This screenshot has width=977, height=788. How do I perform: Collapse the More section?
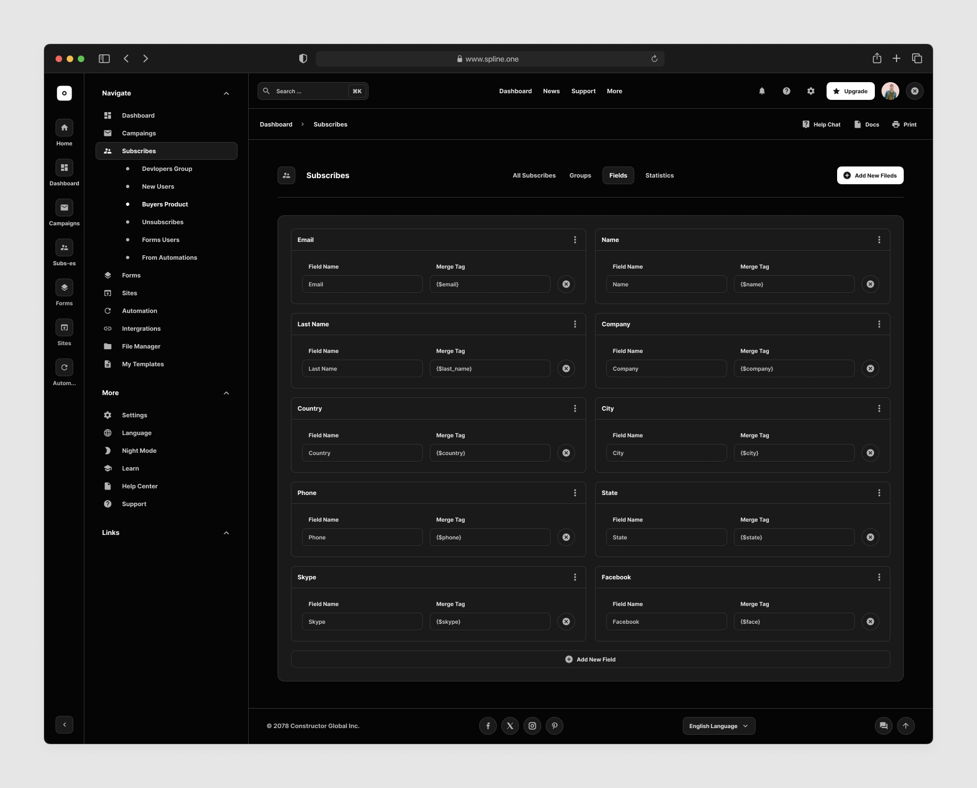[226, 393]
